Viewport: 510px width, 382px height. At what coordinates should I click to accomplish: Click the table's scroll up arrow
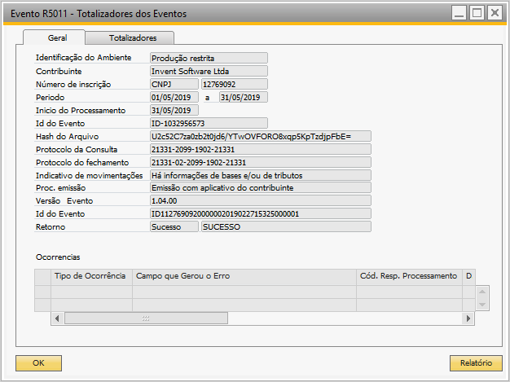tap(482, 292)
